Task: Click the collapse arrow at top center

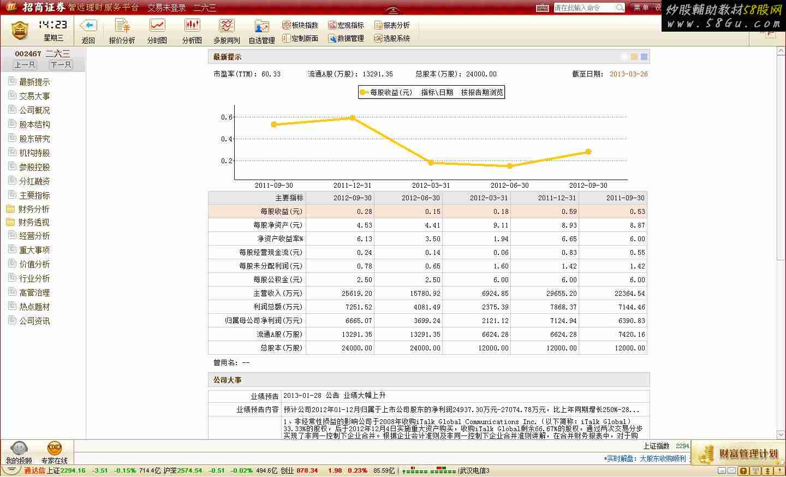Action: (x=392, y=11)
